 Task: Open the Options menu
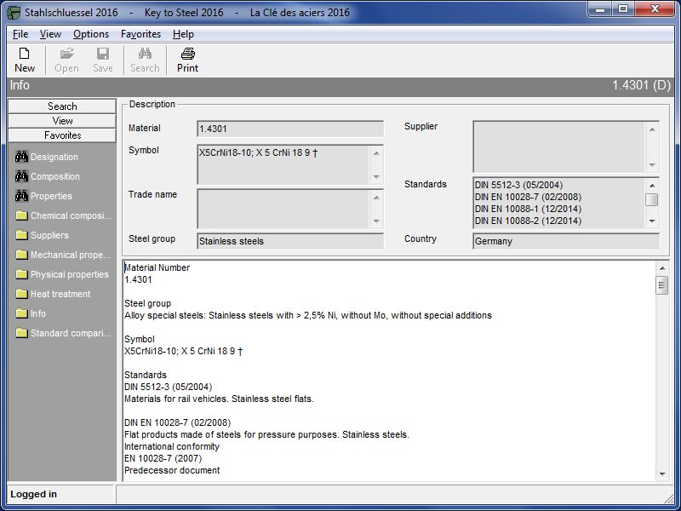[91, 34]
